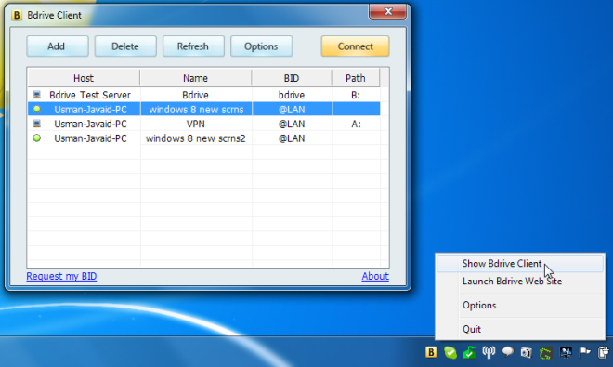The height and width of the screenshot is (367, 613).
Task: Select the 'windows 8 new scrns2' name cell
Action: [x=196, y=138]
